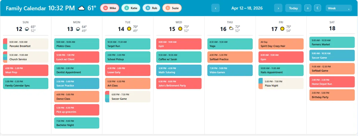This screenshot has height=136, width=358.
Task: Open the Yoga event
Action: click(230, 44)
